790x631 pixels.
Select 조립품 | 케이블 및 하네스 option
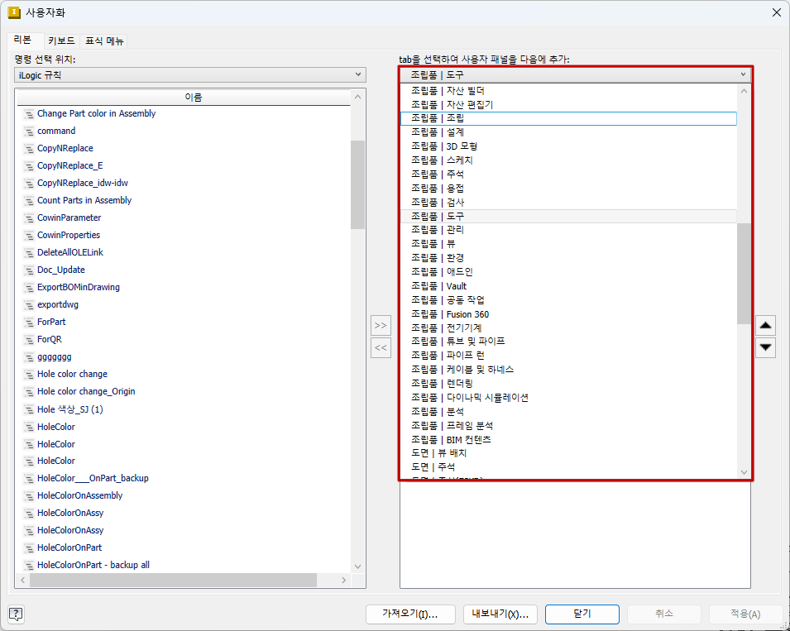(568, 370)
